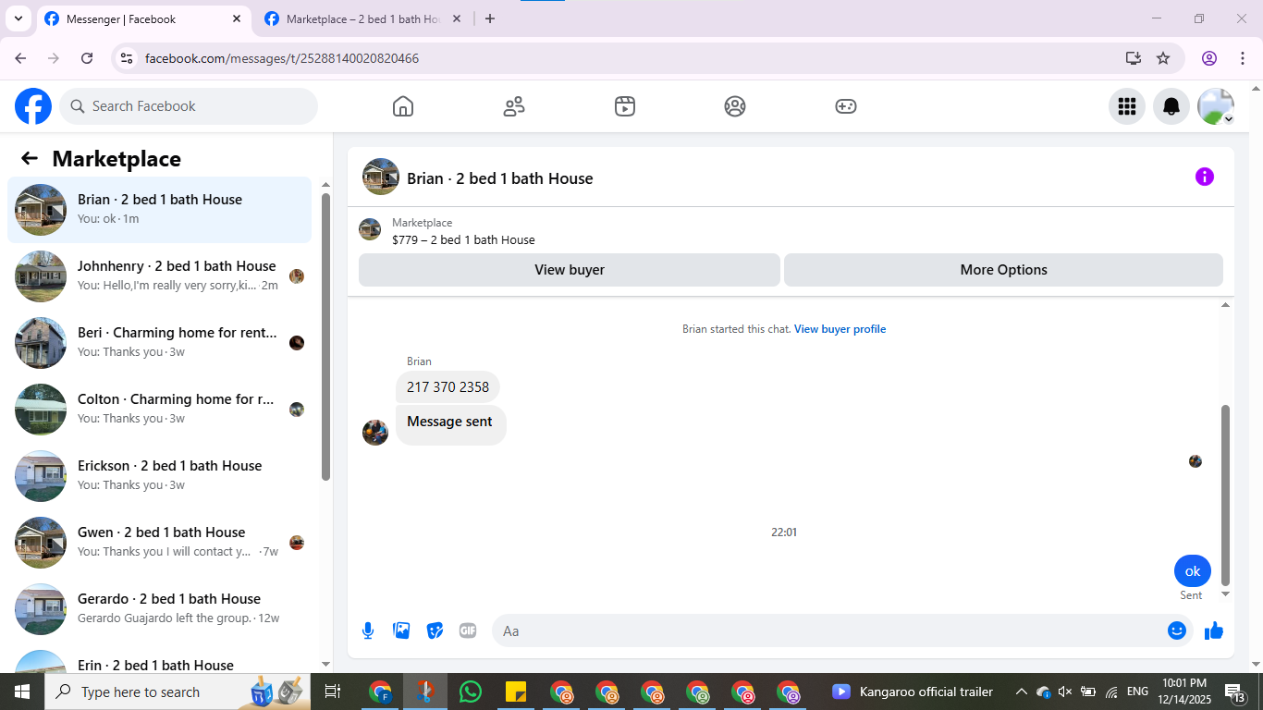The width and height of the screenshot is (1263, 710).
Task: Open the Gaming controller icon
Action: coord(846,106)
